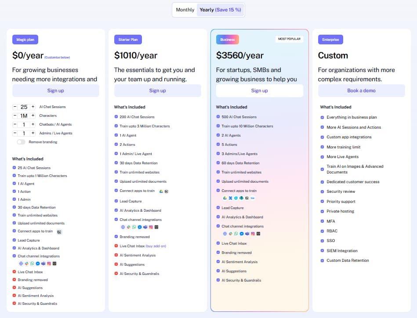Click the Google Drive icon in Starter Plan
The height and width of the screenshot is (318, 417).
click(x=161, y=191)
